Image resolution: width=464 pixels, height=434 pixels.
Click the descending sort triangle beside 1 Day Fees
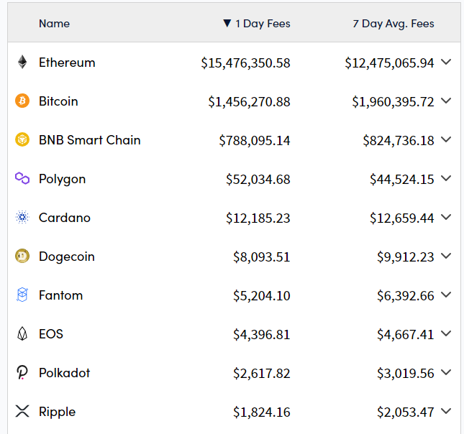227,23
